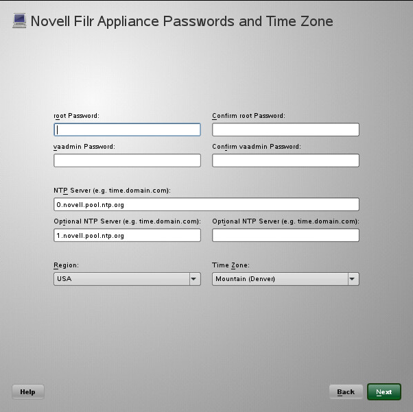Click the page title heading text
The width and height of the screenshot is (413, 412).
tap(182, 21)
